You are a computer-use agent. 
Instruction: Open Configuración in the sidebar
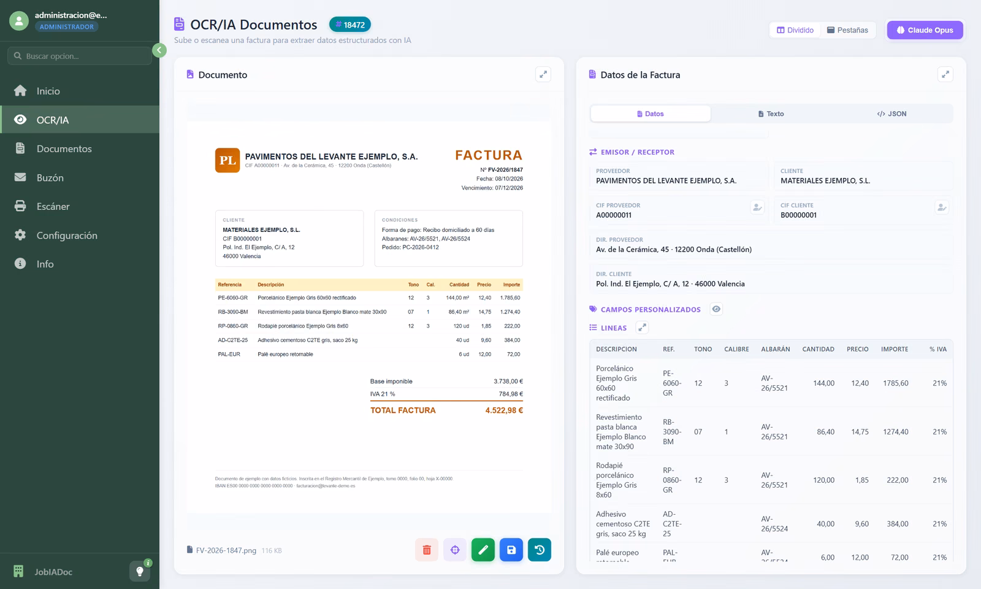click(x=80, y=235)
